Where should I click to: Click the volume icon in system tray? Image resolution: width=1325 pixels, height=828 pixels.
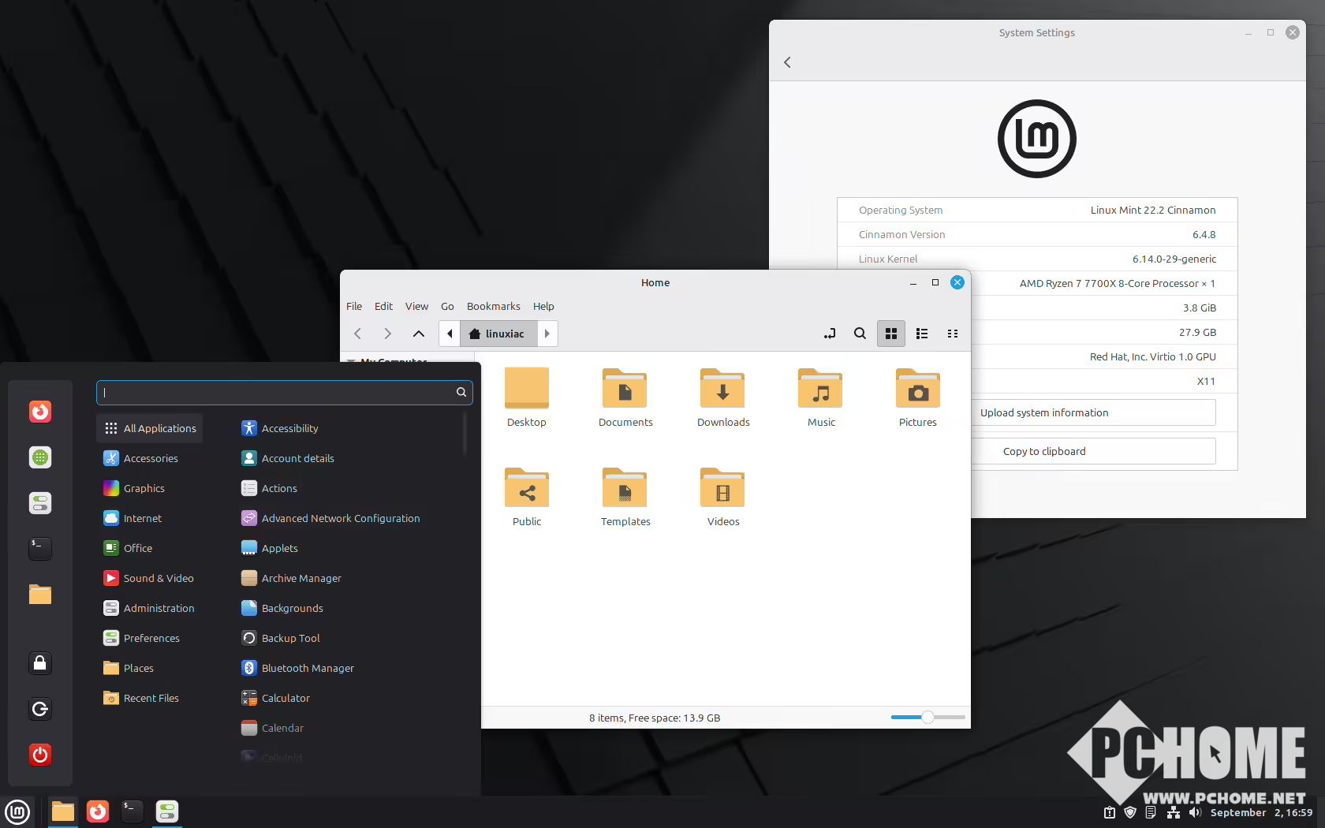[1195, 812]
